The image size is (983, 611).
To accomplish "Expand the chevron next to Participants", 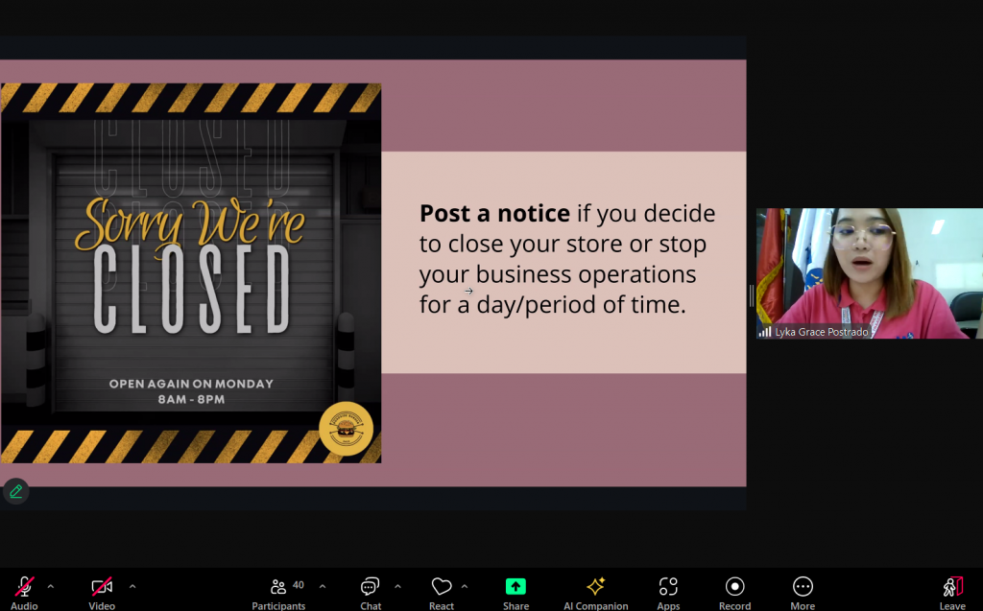I will click(323, 586).
